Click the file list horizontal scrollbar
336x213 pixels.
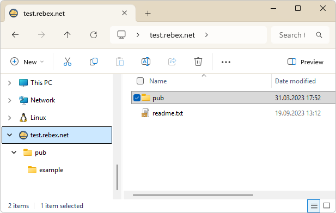193,195
